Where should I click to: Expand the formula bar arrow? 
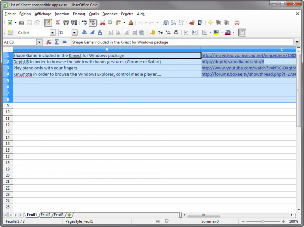click(297, 42)
